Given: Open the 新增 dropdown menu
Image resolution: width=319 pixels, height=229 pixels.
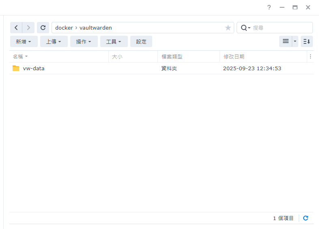Looking at the screenshot, I should pos(24,41).
